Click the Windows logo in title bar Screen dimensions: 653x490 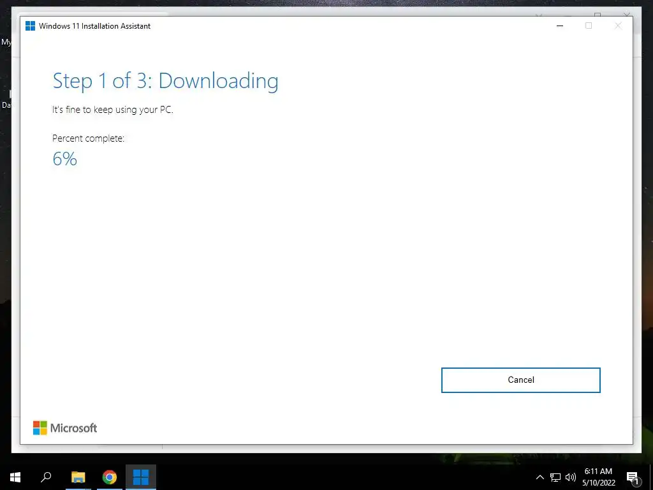point(31,26)
